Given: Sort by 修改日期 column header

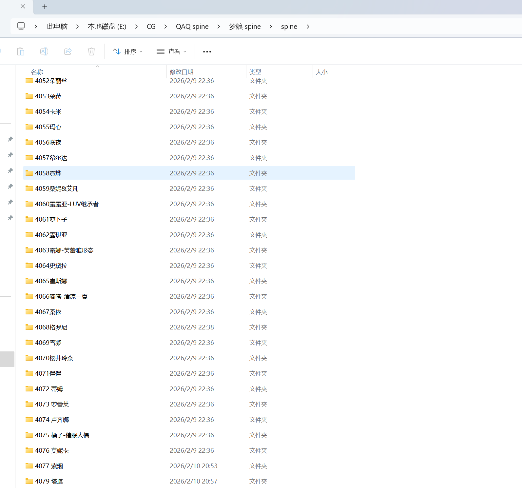Looking at the screenshot, I should (x=182, y=72).
